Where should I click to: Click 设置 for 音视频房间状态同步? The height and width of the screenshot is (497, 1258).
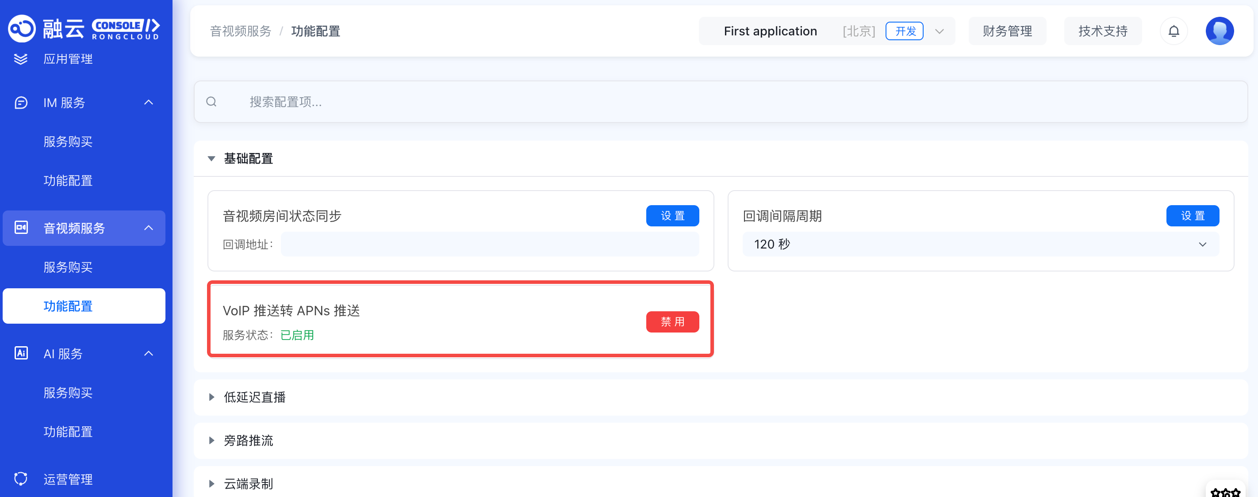[672, 216]
